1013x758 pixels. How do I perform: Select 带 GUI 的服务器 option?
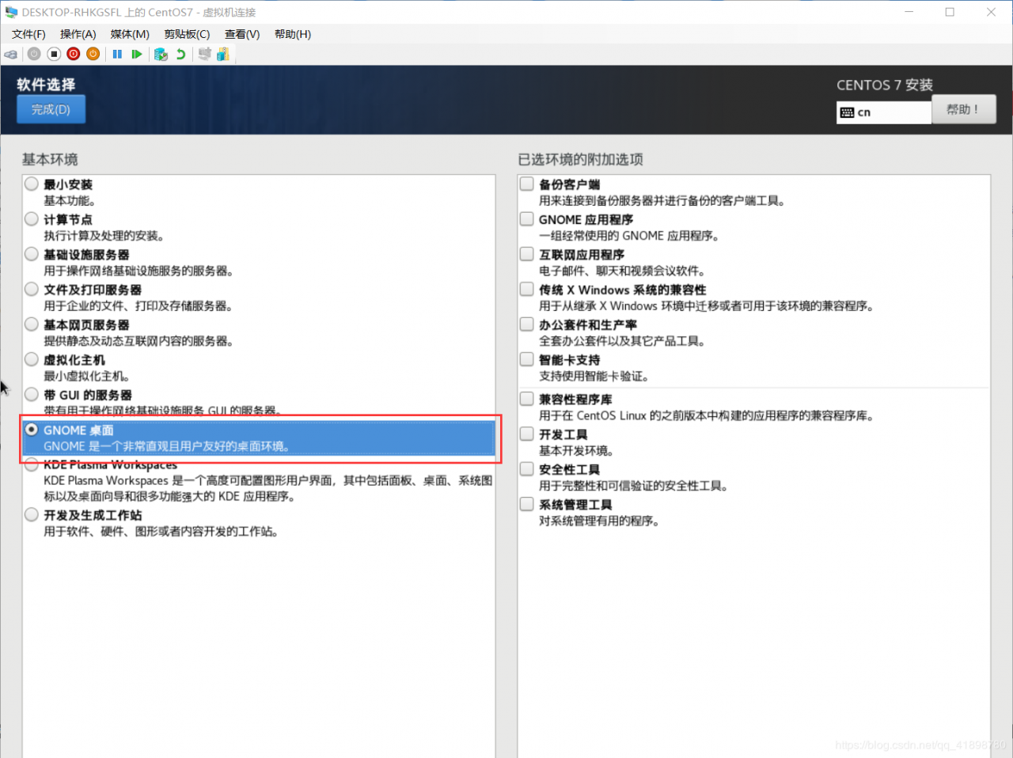[x=32, y=394]
